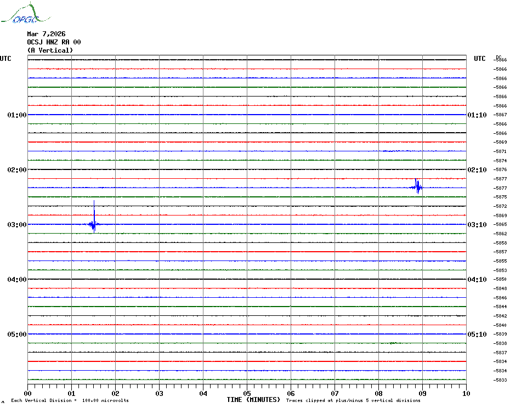Viewport: 510px width, 408px height.
Task: Select the -5833 DC offset value
Action: pos(500,380)
